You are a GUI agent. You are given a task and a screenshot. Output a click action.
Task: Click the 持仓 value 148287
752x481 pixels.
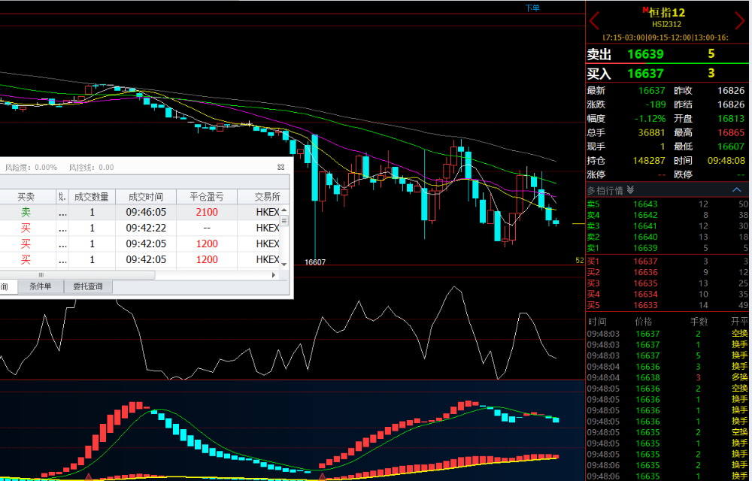(650, 161)
